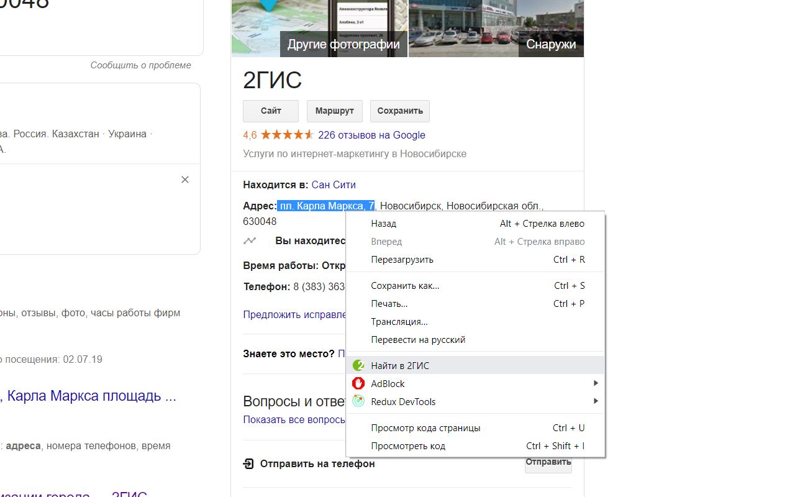Choose Перезагрузить in the context menu
The width and height of the screenshot is (795, 497).
[402, 259]
